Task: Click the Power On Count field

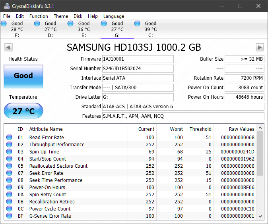Action: point(245,88)
